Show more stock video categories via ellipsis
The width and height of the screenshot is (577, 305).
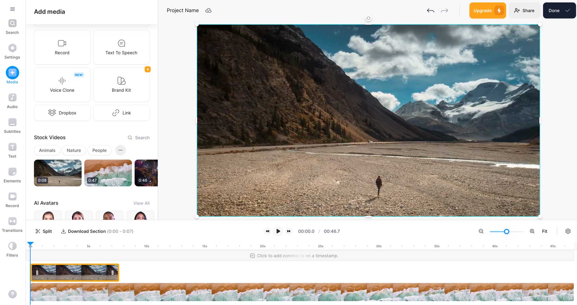(x=120, y=150)
